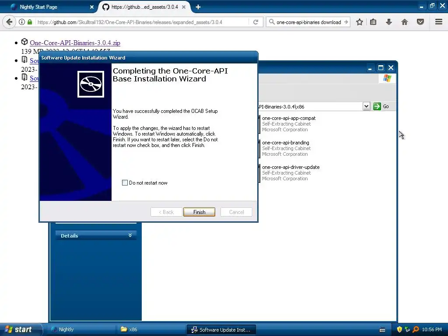Show bookmarks list icon
This screenshot has height=336, width=448.
[x=373, y=22]
